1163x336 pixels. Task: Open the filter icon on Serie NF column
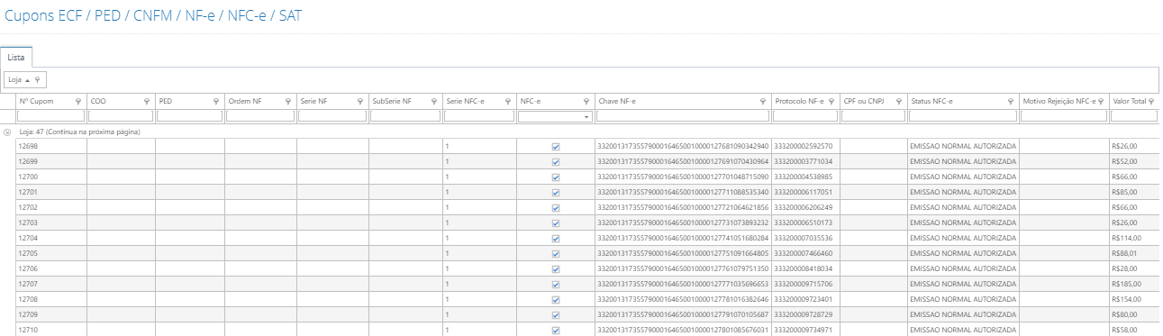click(x=360, y=102)
